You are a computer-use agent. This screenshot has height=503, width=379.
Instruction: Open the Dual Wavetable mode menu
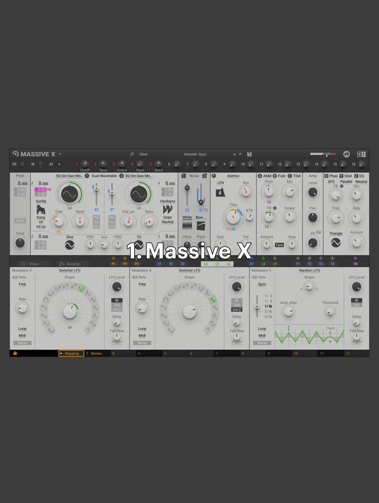(x=104, y=176)
